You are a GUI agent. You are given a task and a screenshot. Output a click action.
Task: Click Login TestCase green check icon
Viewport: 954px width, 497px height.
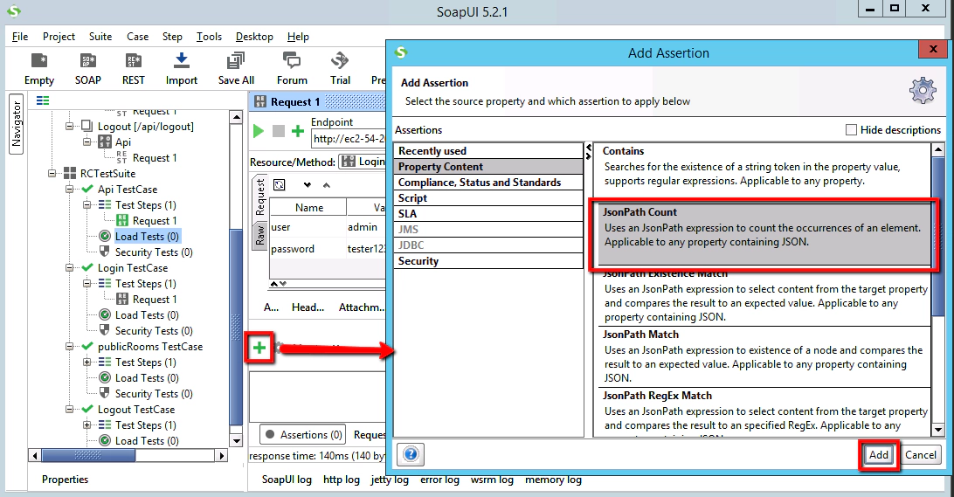[x=87, y=267]
